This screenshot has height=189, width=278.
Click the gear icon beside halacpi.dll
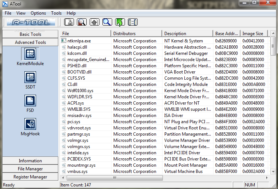pos(63,47)
